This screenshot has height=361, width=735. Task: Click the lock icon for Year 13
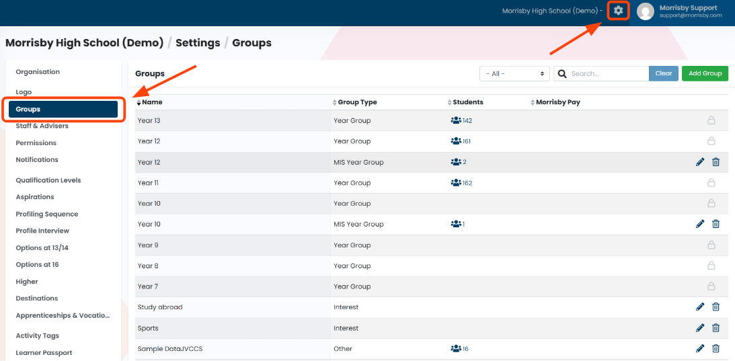711,120
